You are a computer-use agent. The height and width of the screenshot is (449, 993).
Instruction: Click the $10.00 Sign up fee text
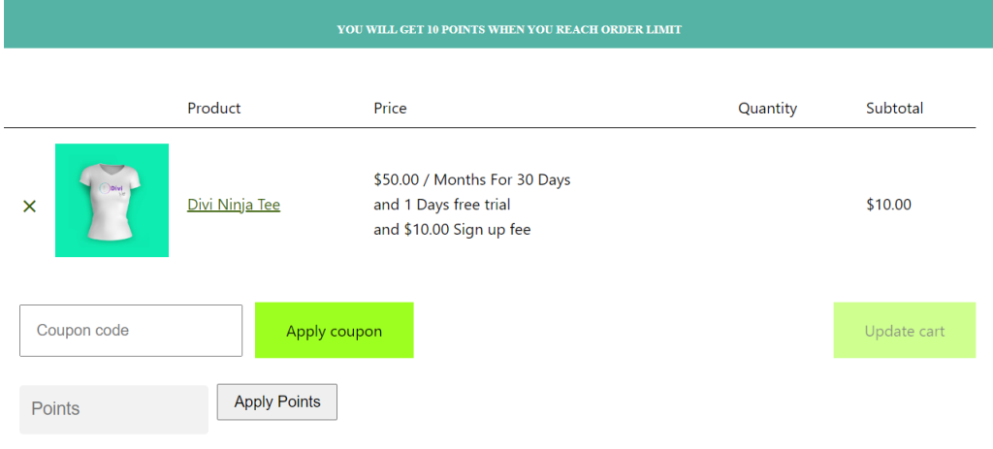[x=467, y=229]
